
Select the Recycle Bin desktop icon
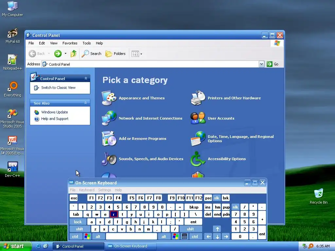click(x=319, y=196)
